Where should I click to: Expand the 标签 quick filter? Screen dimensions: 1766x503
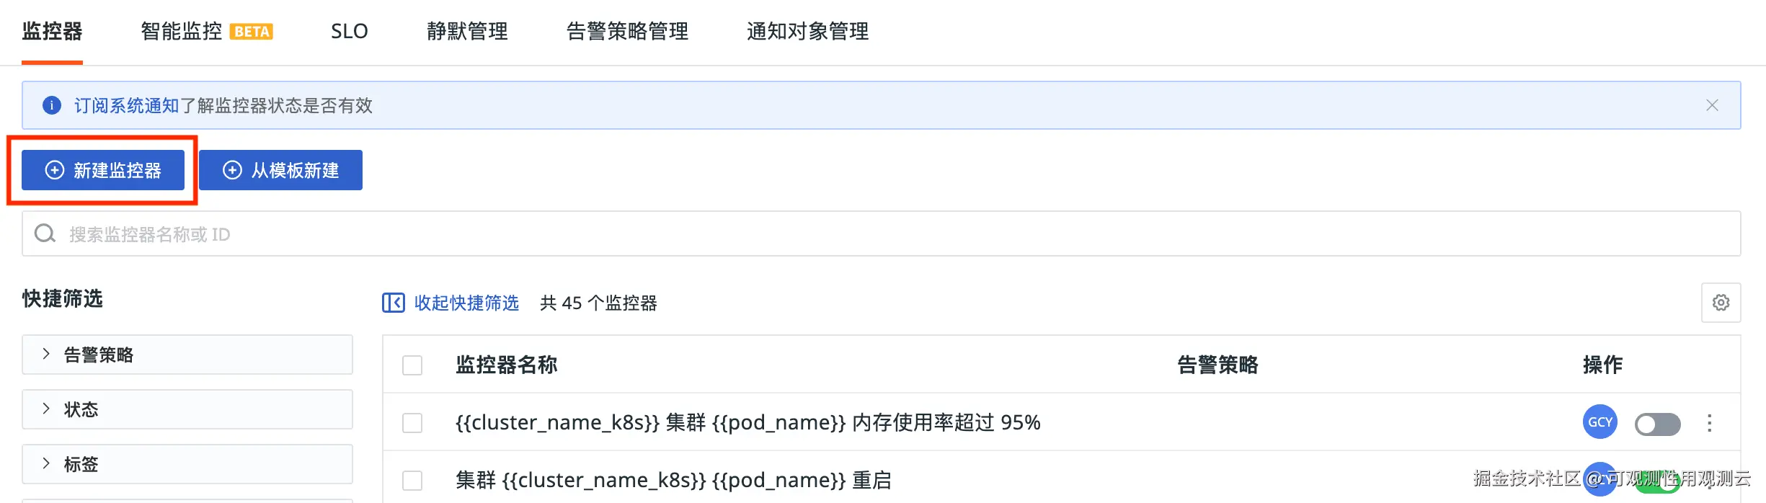46,463
